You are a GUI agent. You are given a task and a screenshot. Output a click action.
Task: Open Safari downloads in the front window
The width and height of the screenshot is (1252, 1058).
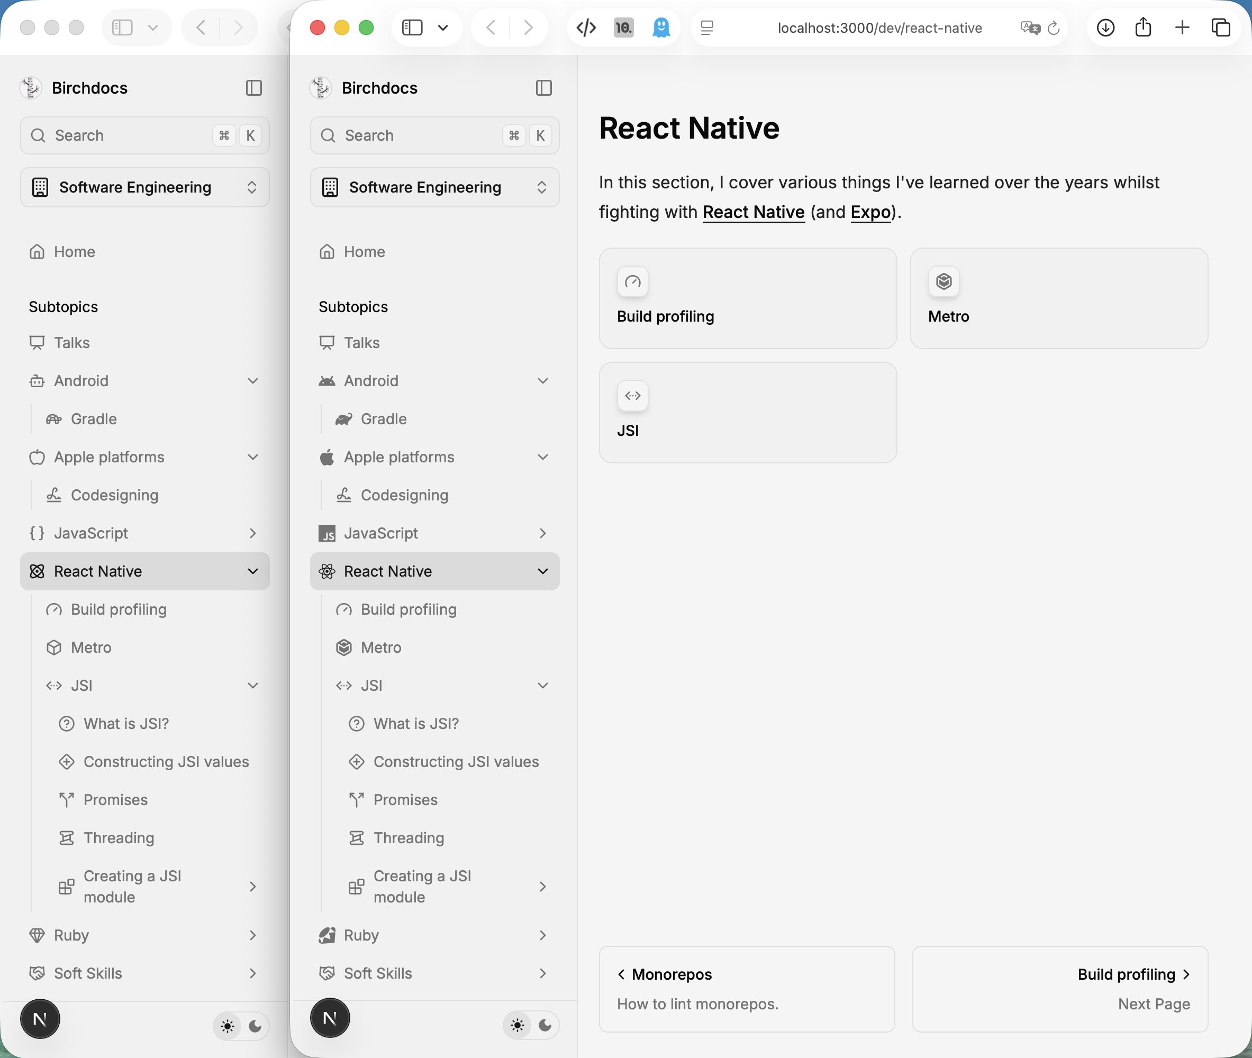point(1105,28)
